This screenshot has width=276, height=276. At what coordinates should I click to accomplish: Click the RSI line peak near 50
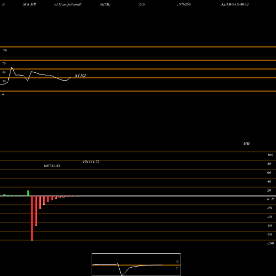tap(12, 67)
